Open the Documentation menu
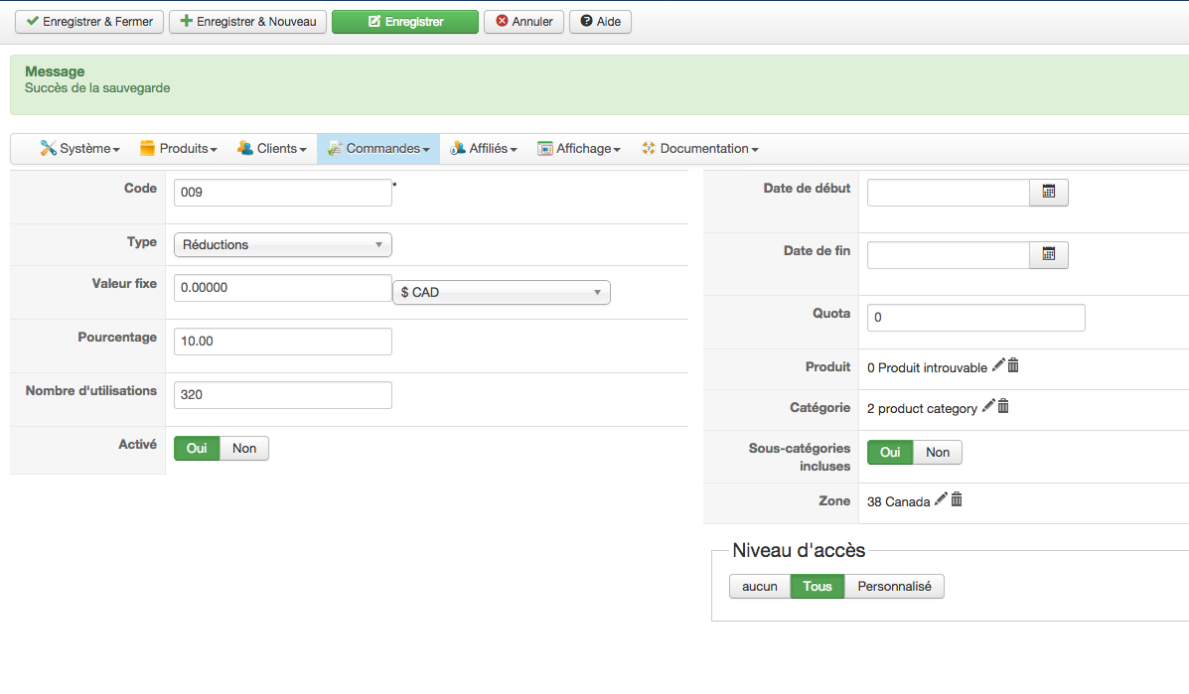 pyautogui.click(x=700, y=149)
